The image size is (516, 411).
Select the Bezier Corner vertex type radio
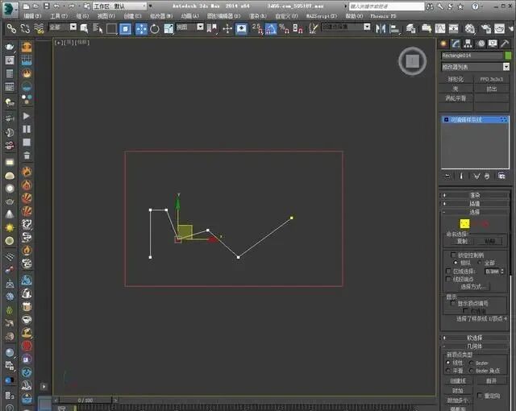point(471,371)
